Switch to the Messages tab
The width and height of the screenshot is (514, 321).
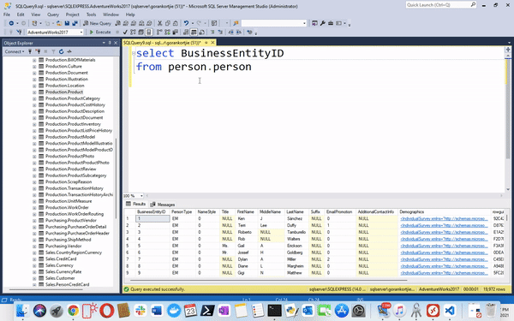coord(163,205)
